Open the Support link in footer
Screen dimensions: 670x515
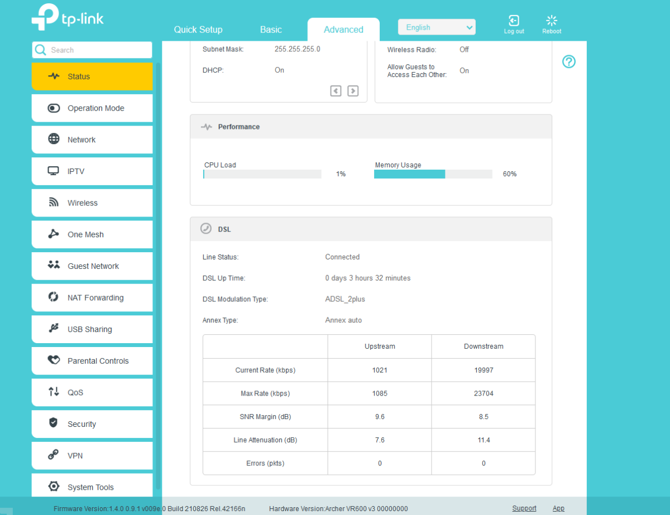[x=524, y=508]
